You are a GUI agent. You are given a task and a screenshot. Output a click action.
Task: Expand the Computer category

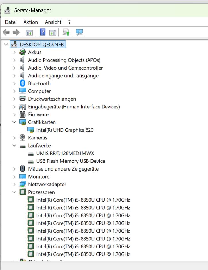pos(14,91)
